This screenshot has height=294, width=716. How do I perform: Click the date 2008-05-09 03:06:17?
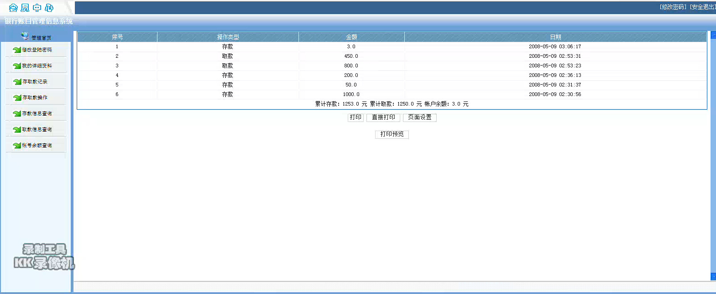click(x=555, y=46)
